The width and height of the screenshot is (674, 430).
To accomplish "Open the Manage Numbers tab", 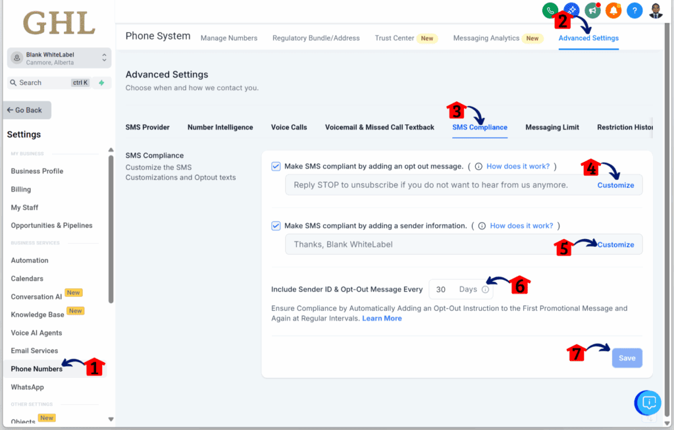I will [229, 38].
